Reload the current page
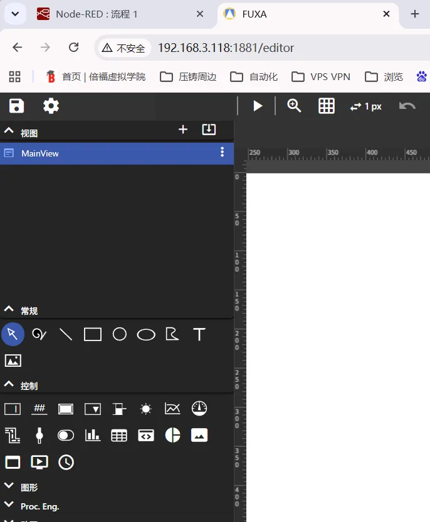The width and height of the screenshot is (430, 522). tap(74, 48)
